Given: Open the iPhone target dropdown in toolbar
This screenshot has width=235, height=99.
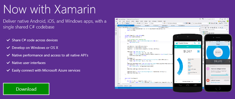Looking at the screenshot, I should [x=157, y=23].
